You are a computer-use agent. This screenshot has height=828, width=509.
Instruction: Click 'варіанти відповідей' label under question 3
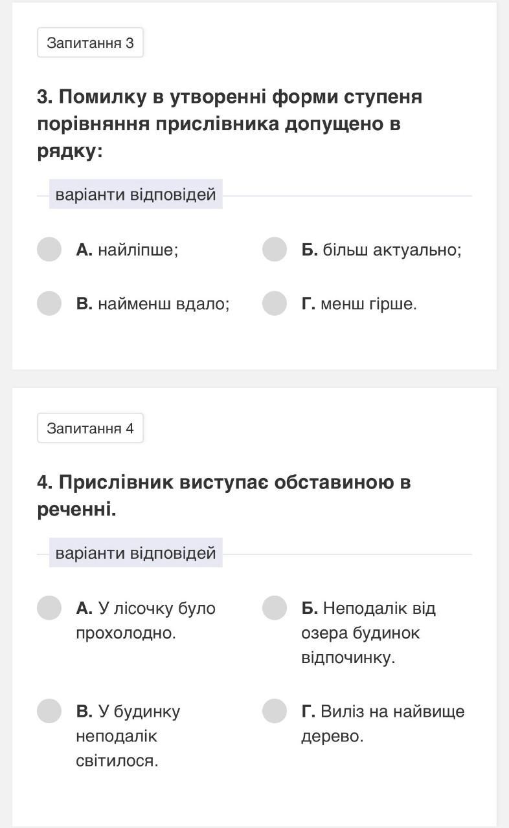click(135, 195)
